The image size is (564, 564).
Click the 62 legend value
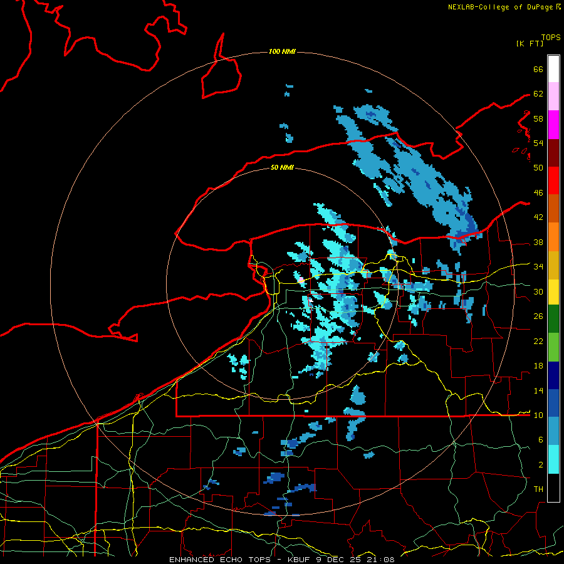(x=538, y=94)
